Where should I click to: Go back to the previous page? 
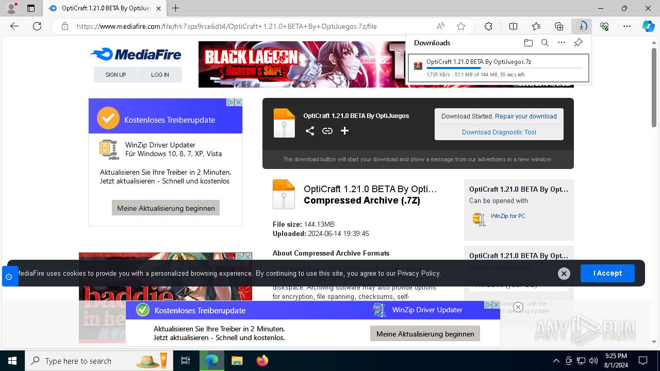14,26
